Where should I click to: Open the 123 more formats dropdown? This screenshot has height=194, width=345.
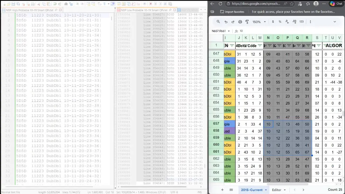tap(301, 22)
